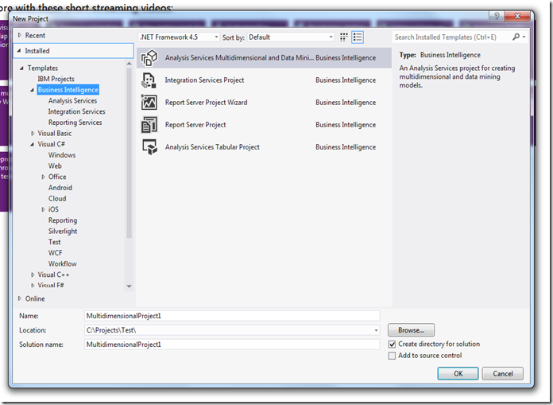This screenshot has width=553, height=405.
Task: Select Web under Visual C#
Action: (x=55, y=166)
